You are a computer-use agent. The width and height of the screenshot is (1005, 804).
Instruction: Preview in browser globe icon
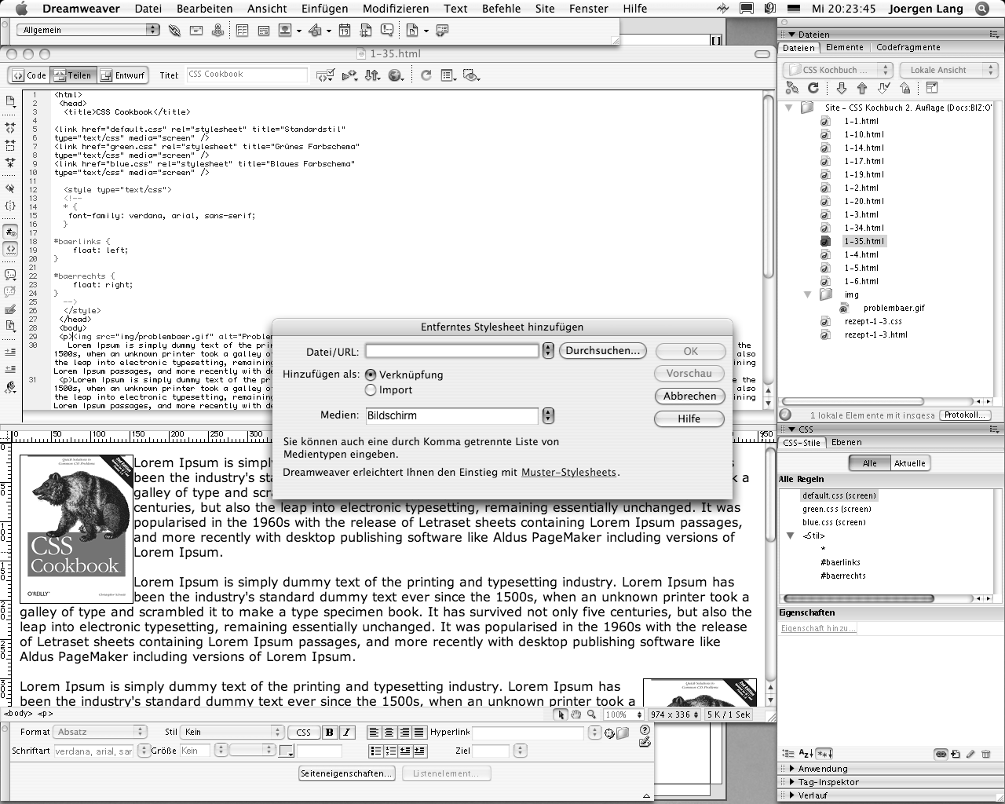click(x=396, y=75)
